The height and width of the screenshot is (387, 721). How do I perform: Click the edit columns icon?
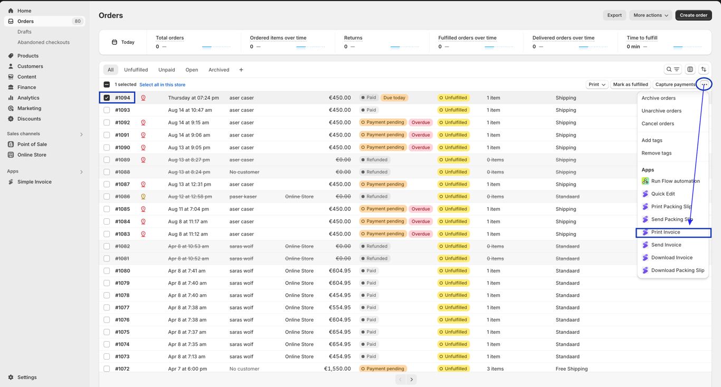[x=690, y=70]
